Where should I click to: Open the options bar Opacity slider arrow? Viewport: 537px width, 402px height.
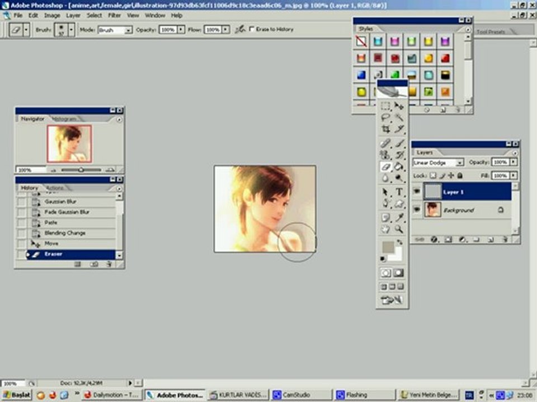(x=181, y=30)
